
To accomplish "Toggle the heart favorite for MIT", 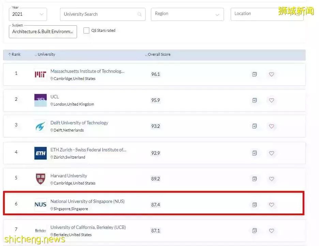I will [x=272, y=74].
